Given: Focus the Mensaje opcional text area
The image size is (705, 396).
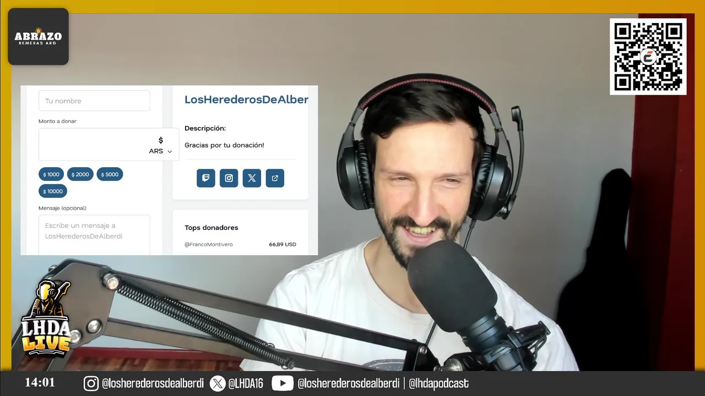Looking at the screenshot, I should 94,235.
